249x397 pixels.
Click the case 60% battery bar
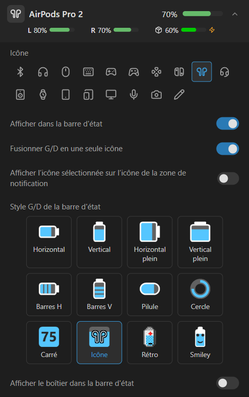[x=193, y=30]
